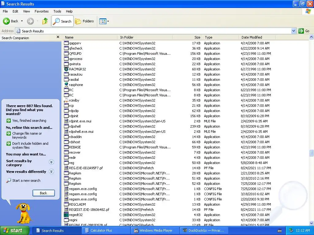
Task: Open the Favorites menu
Action: tap(42, 11)
